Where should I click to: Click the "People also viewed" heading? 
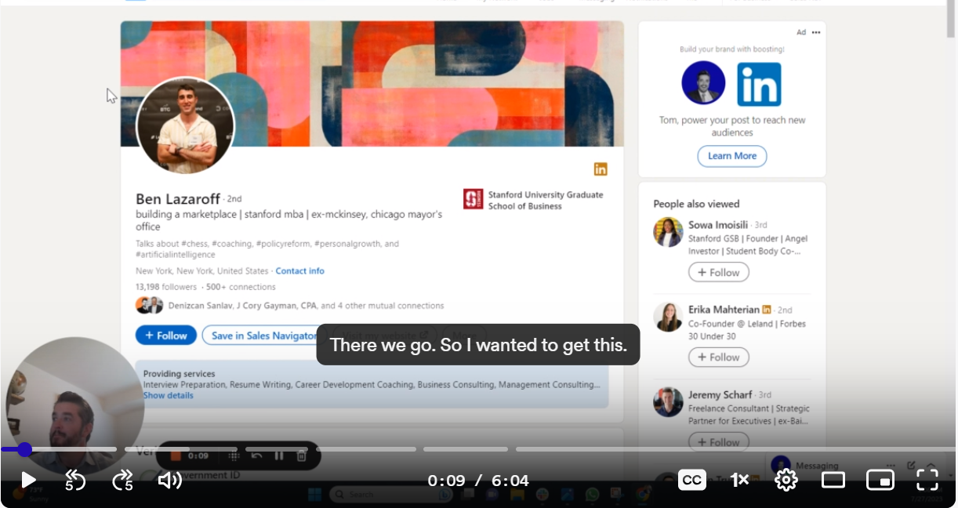point(696,204)
